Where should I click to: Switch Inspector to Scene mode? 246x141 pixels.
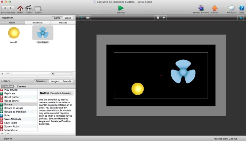click(x=68, y=18)
